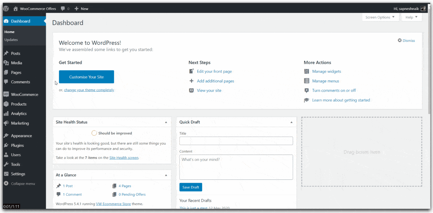433x213 pixels.
Task: Click the Save Draft button
Action: [191, 187]
